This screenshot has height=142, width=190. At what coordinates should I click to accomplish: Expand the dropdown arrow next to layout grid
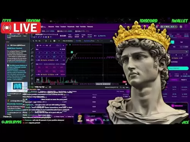tap(59, 41)
